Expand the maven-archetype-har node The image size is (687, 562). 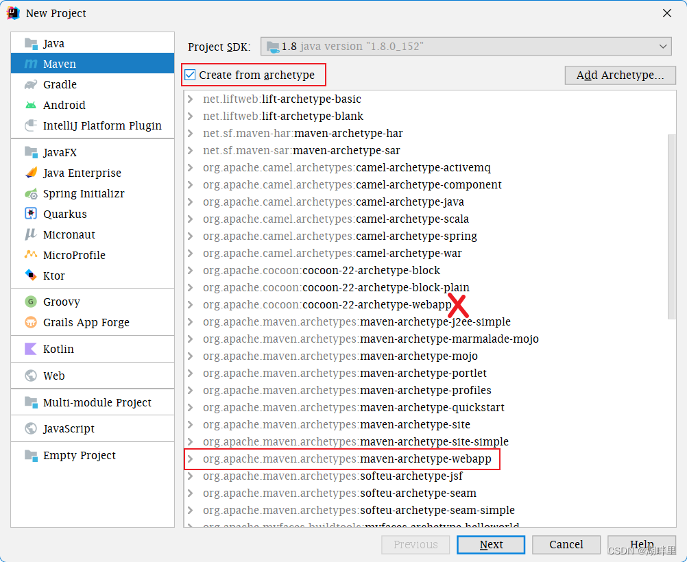190,133
